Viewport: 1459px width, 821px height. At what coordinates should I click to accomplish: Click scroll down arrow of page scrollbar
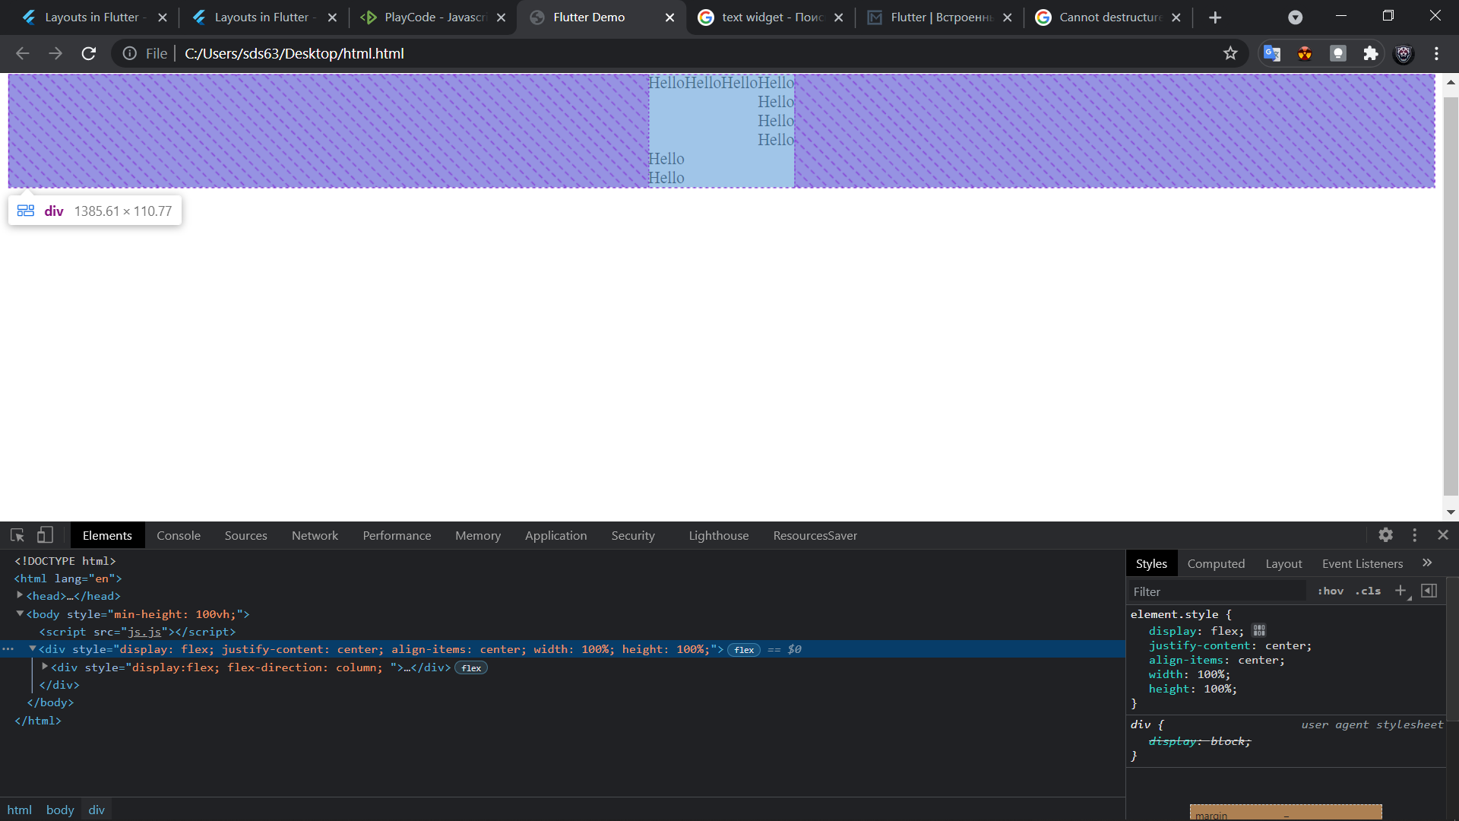[1451, 512]
